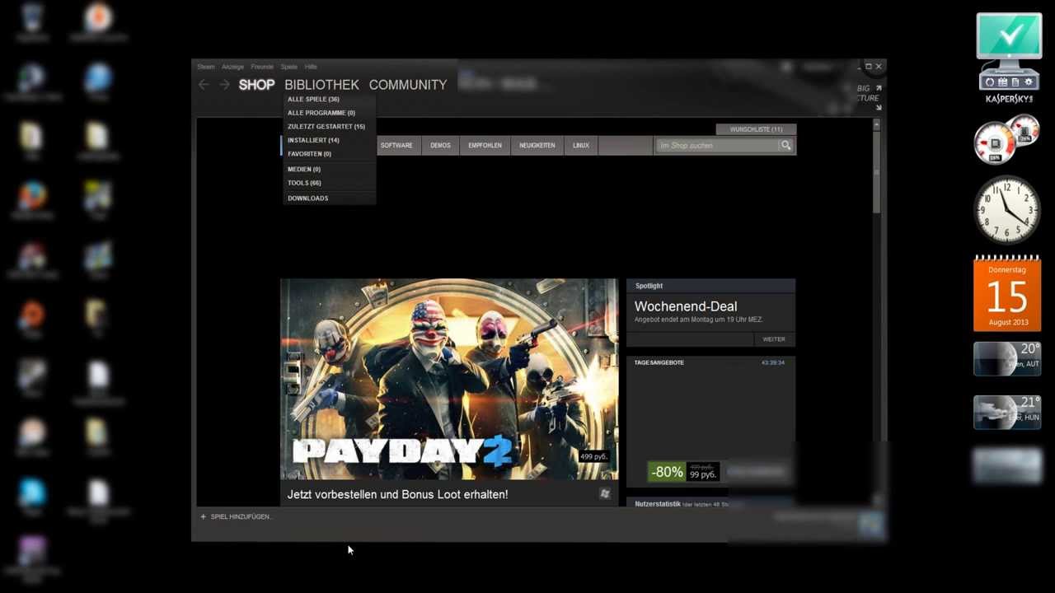
Task: Click the Steam back navigation arrow
Action: pyautogui.click(x=204, y=85)
